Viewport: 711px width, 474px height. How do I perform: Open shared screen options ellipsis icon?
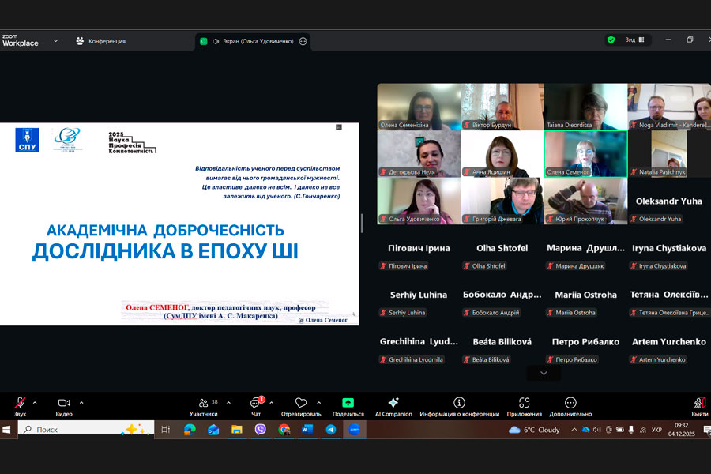click(303, 41)
